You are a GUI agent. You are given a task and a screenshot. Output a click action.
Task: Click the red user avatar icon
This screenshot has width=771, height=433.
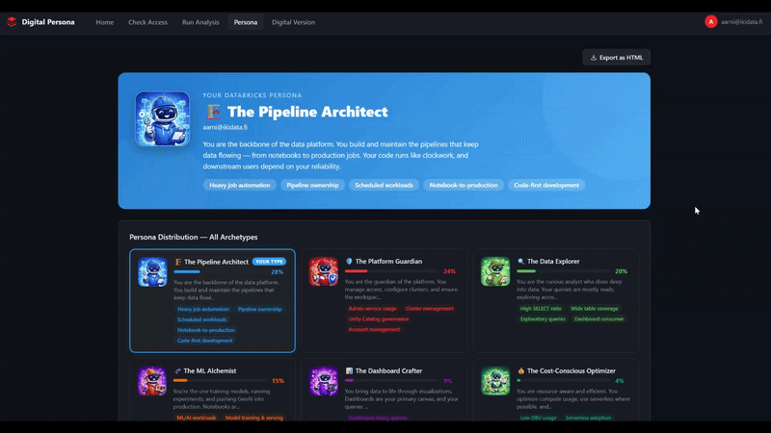pyautogui.click(x=711, y=21)
